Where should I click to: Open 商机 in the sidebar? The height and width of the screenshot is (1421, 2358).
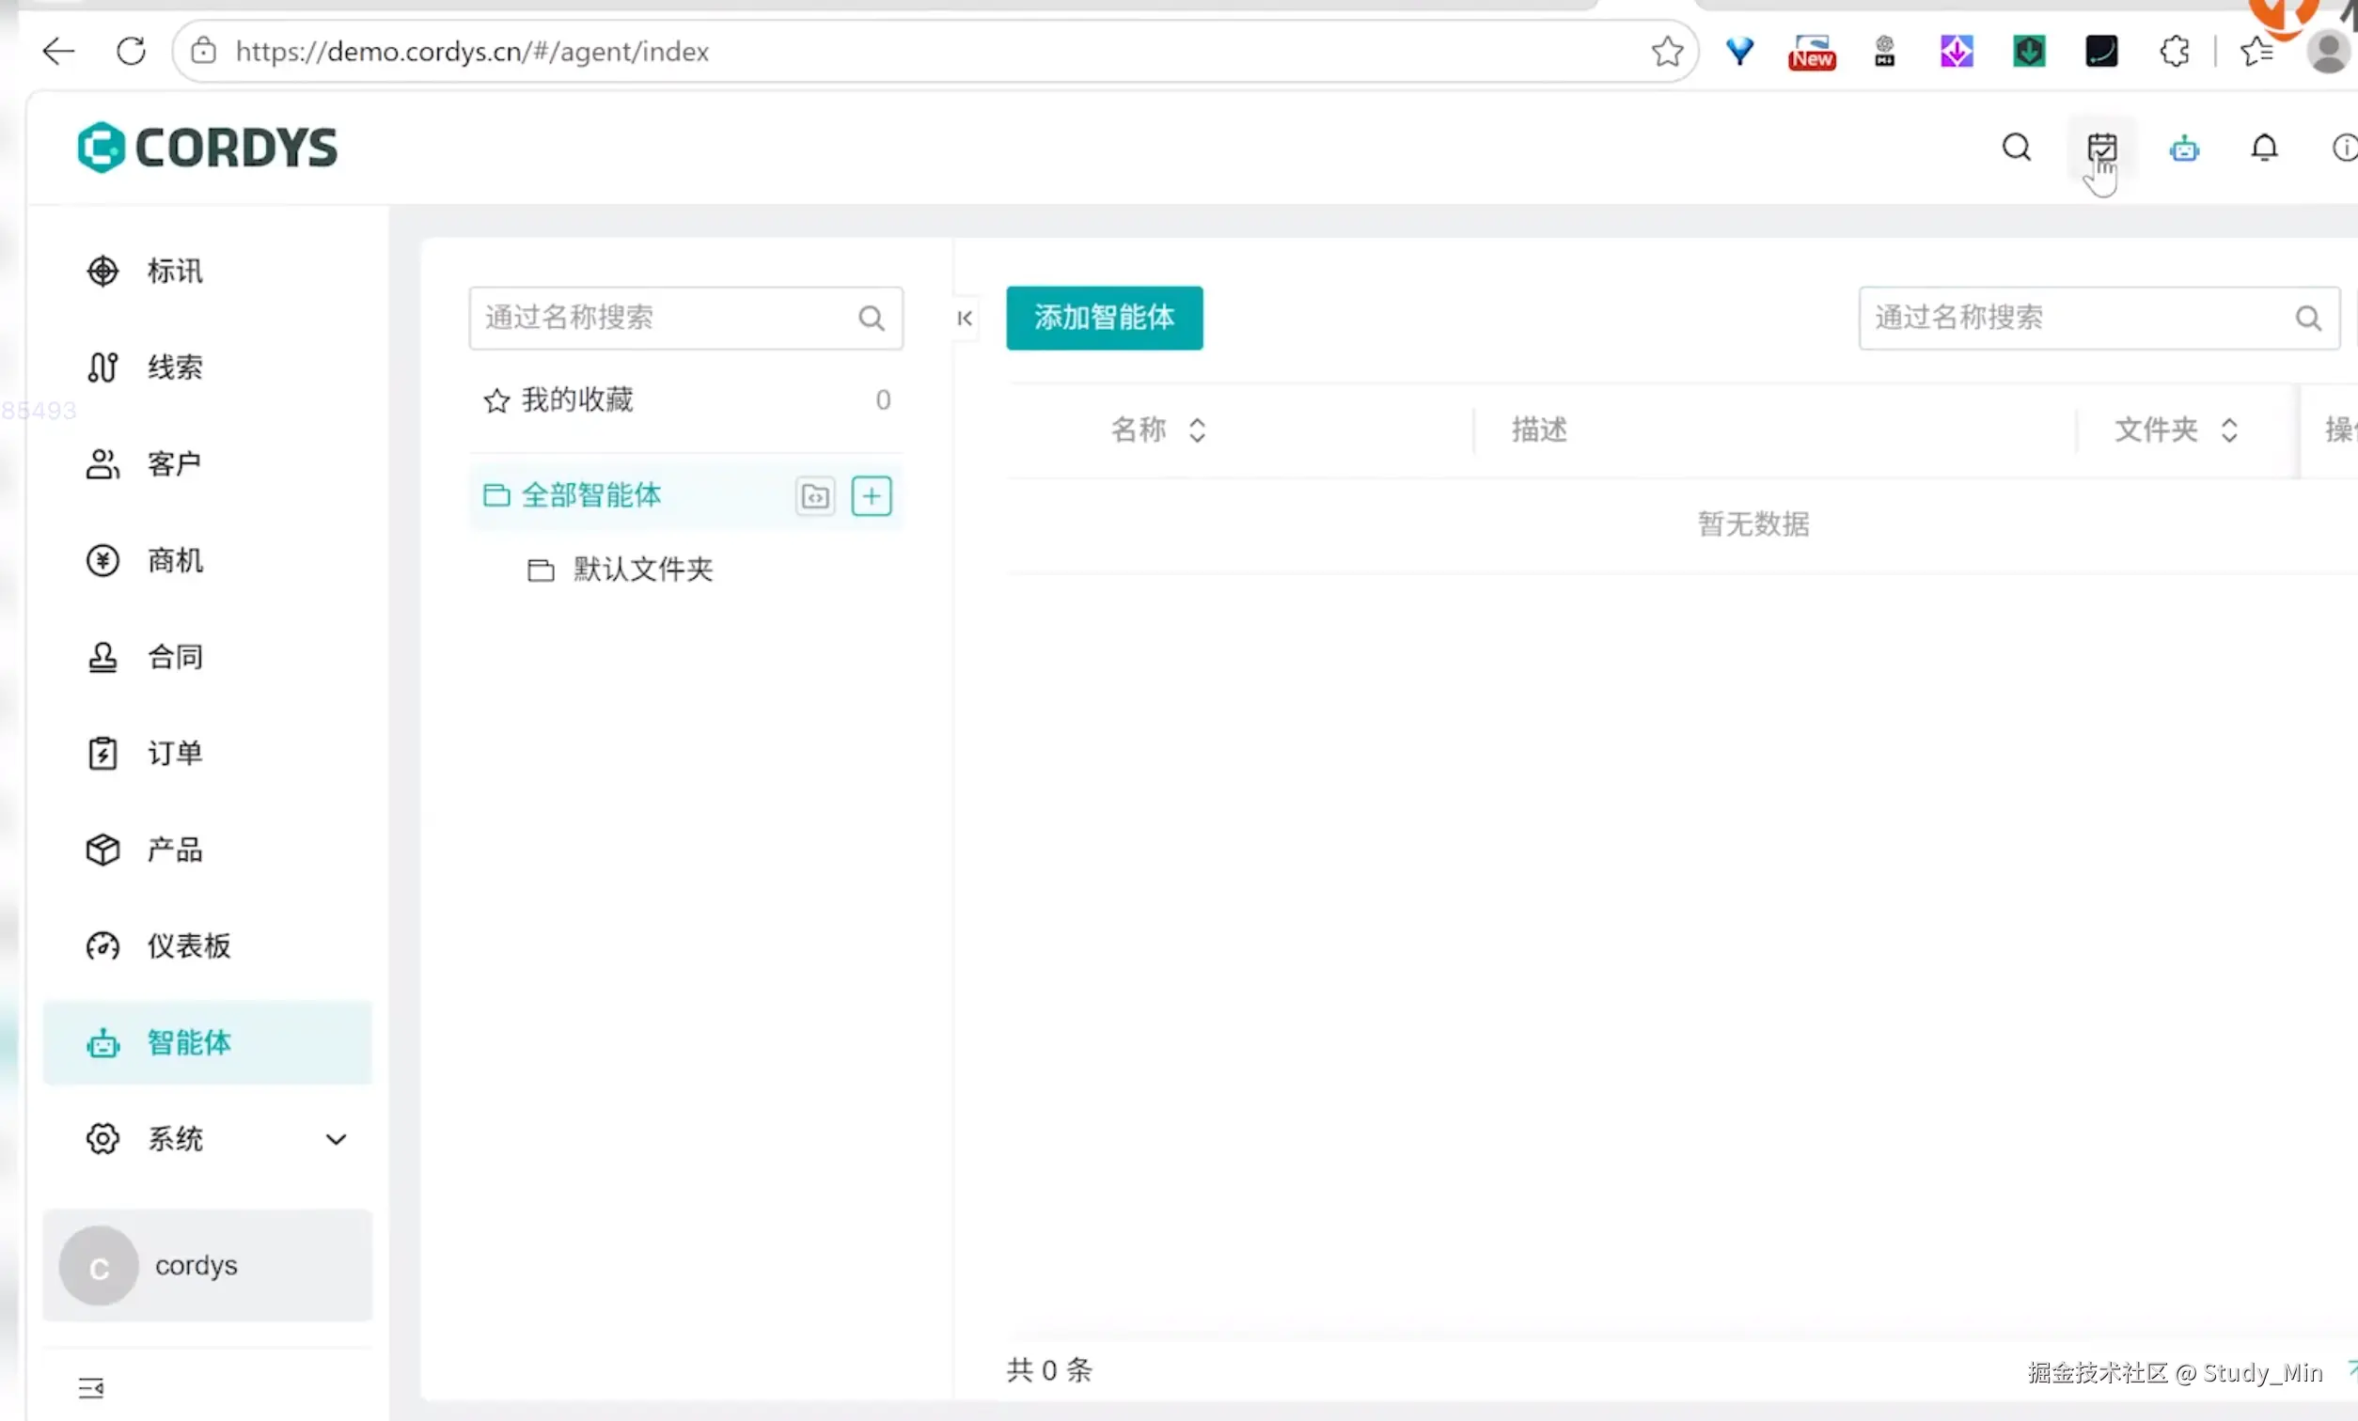[x=207, y=560]
